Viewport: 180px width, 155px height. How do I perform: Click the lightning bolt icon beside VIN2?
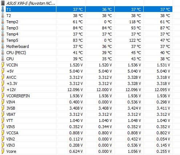click(3, 139)
